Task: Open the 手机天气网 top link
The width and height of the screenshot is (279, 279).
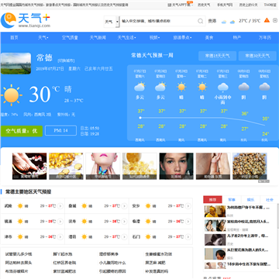Action: click(225, 5)
